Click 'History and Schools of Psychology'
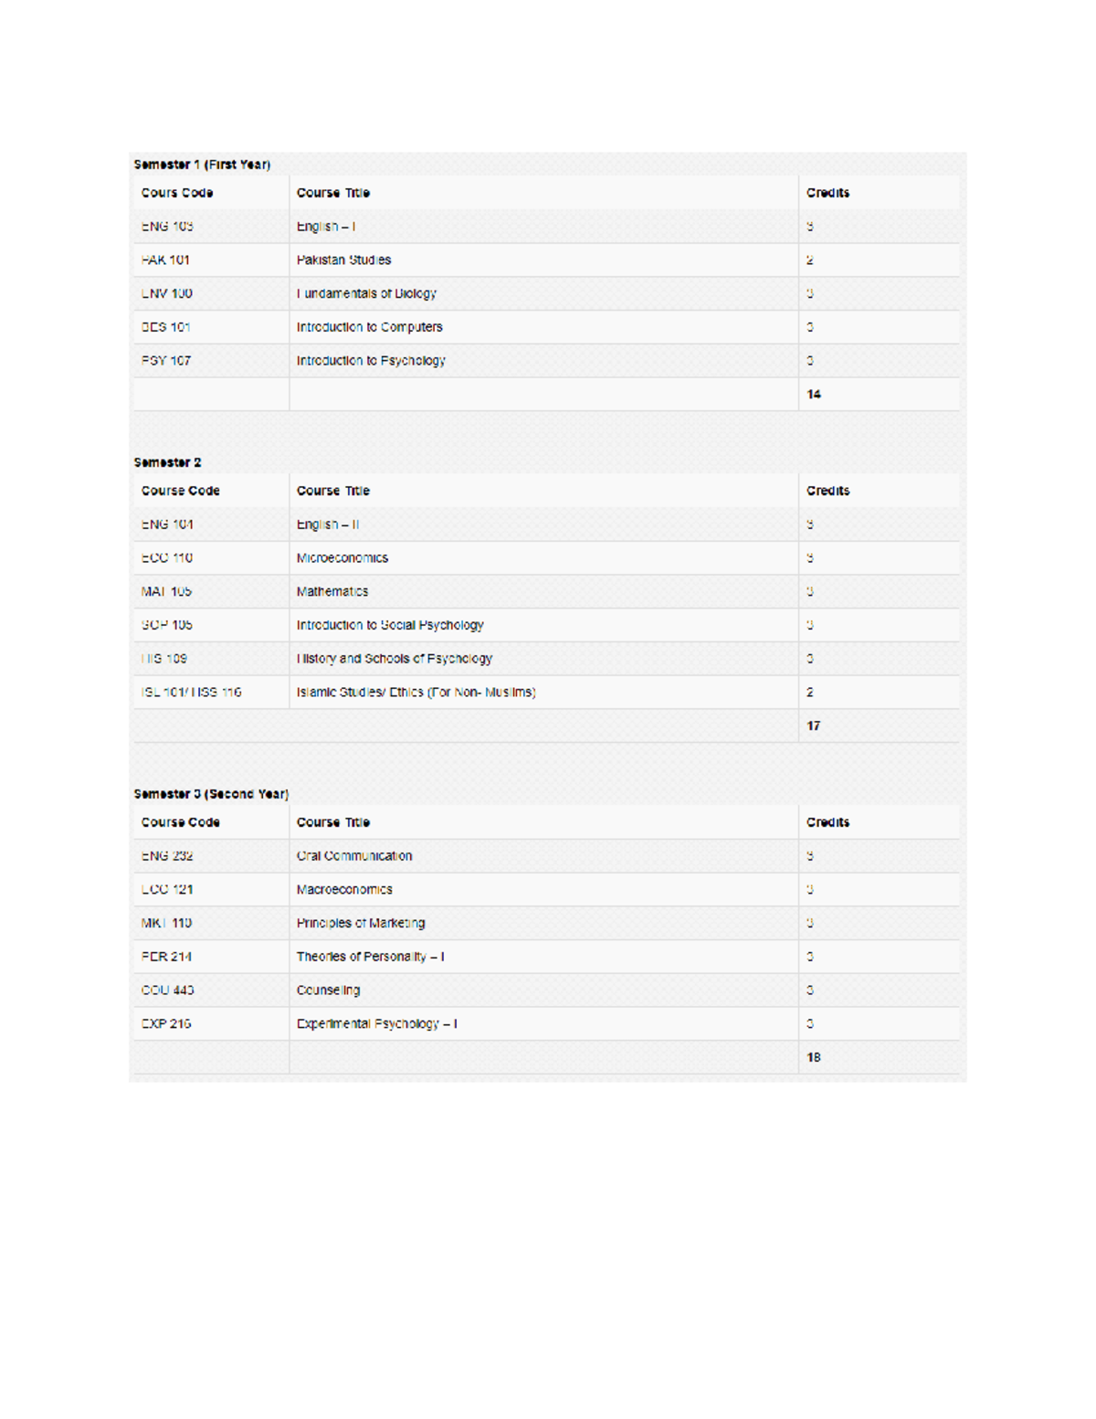This screenshot has width=1096, height=1419. [394, 659]
